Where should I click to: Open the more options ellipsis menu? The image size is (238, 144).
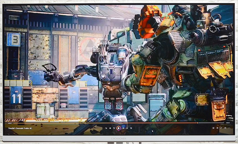point(229,128)
